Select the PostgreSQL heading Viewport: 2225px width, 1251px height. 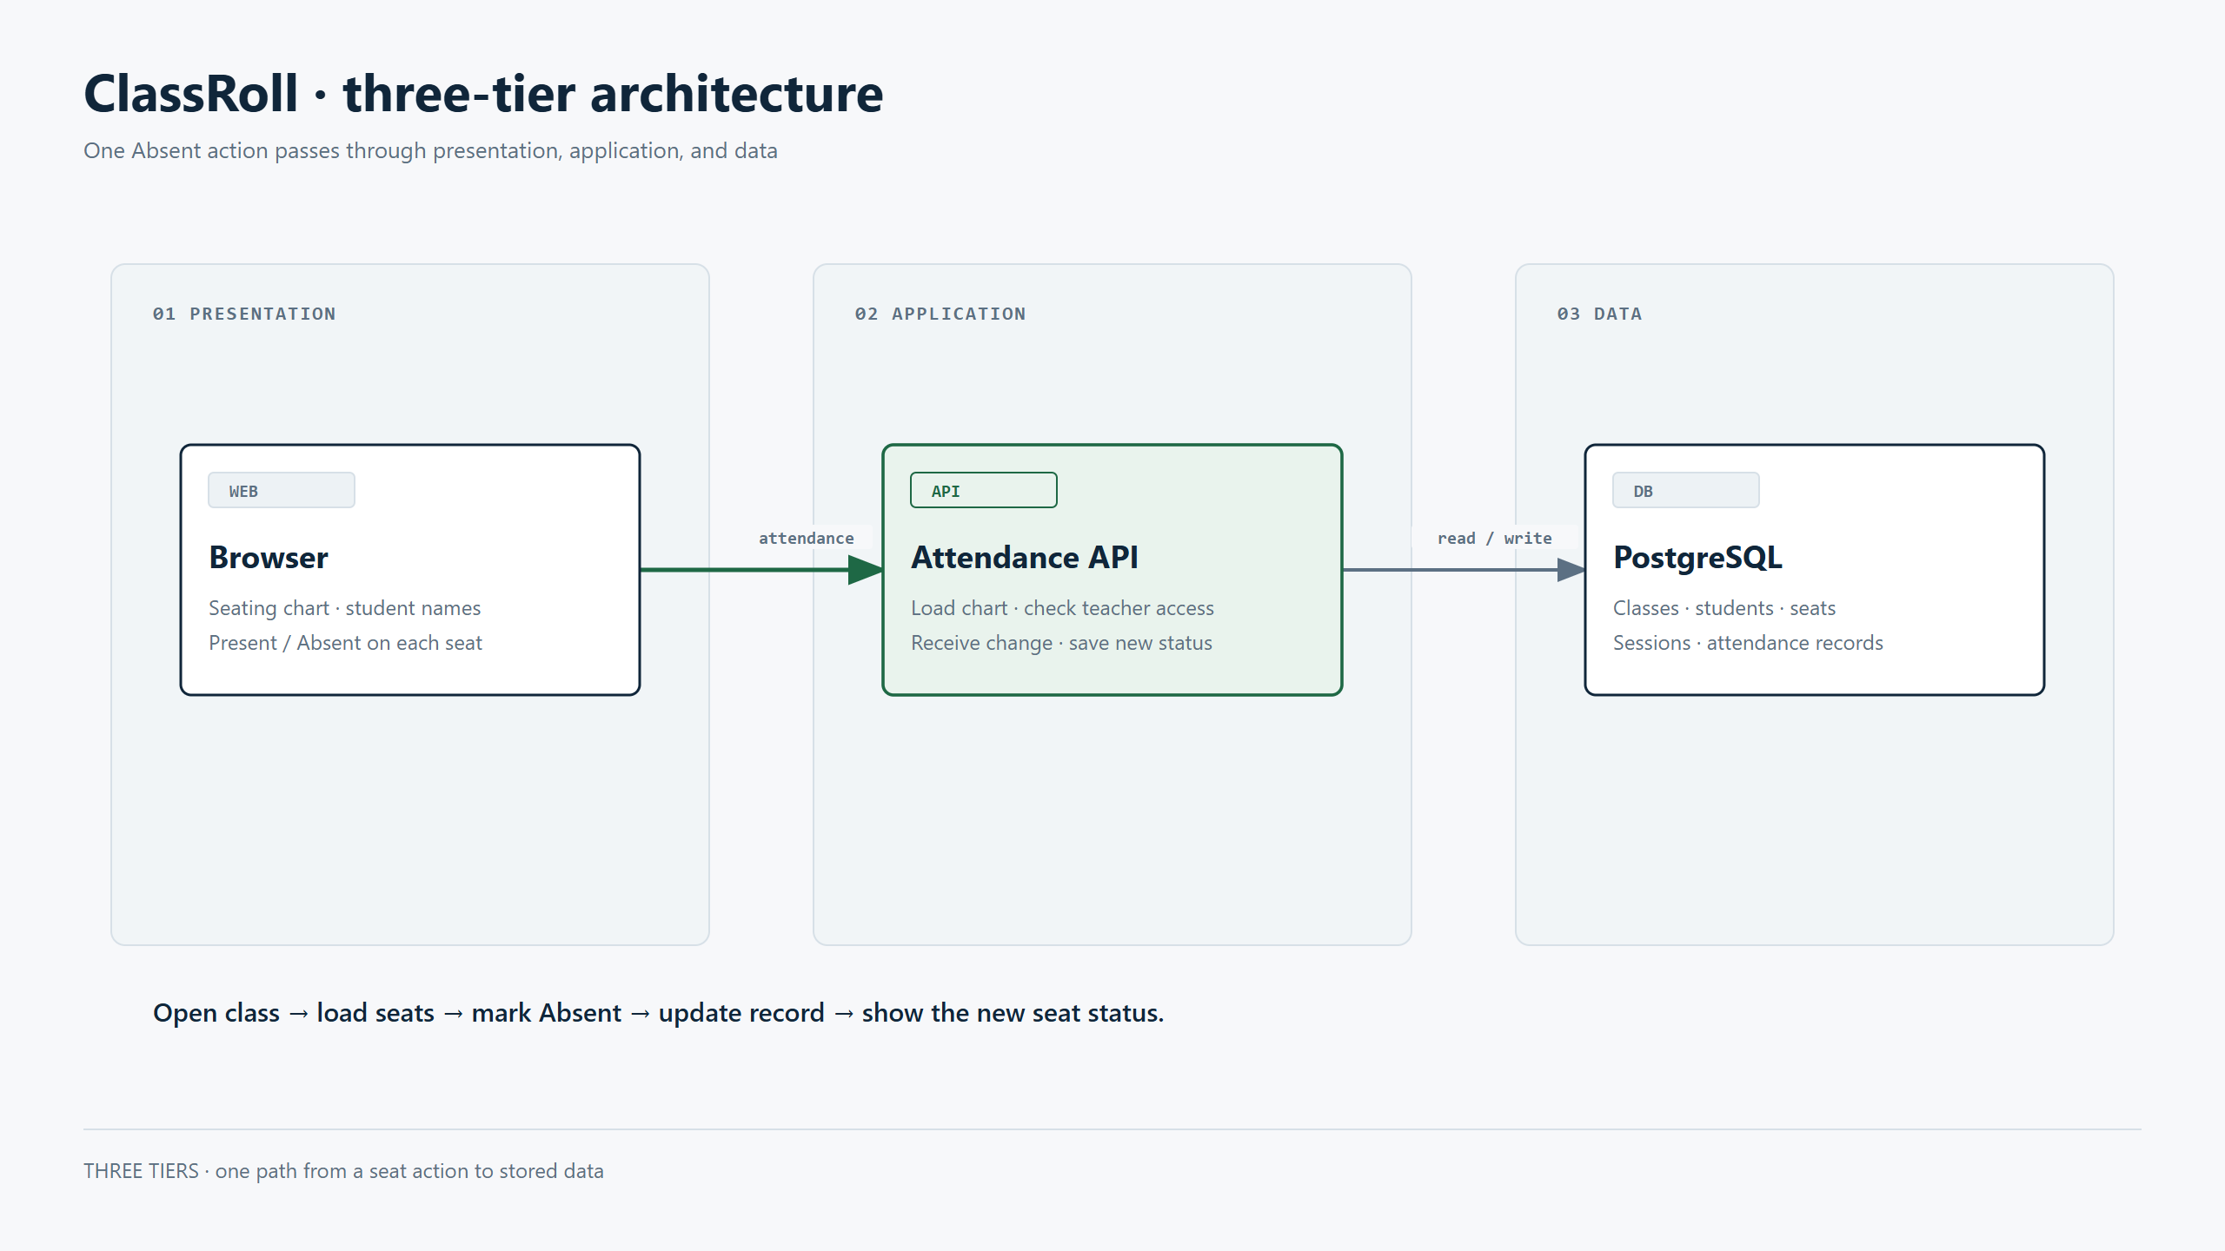pyautogui.click(x=1697, y=557)
